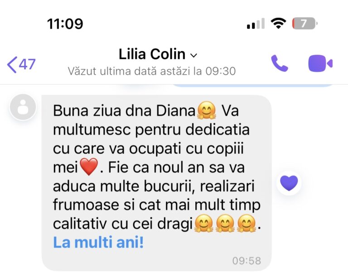
Task: Tap the hugging emoji after "Diana"
Action: pyautogui.click(x=207, y=110)
